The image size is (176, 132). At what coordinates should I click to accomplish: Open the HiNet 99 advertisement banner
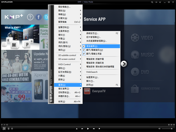click(x=16, y=92)
